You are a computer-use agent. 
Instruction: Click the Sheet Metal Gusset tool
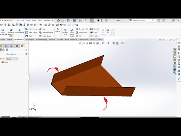click(72, 32)
